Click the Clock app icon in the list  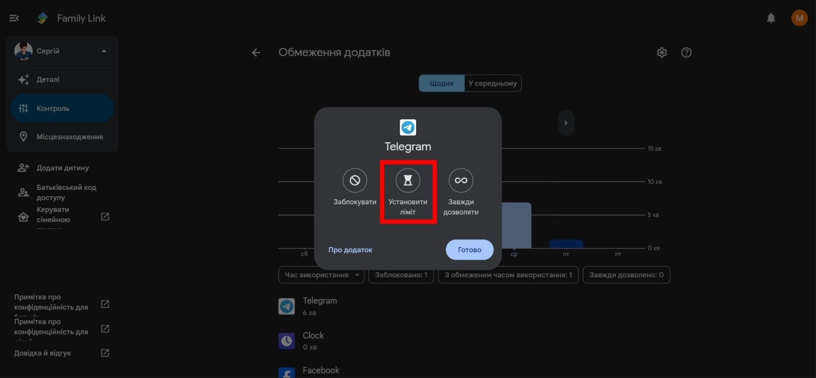287,341
